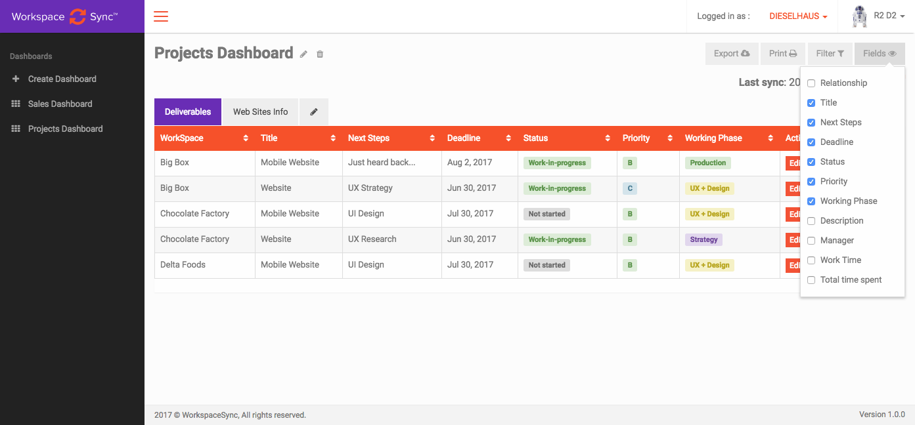Click the Export button
This screenshot has height=425, width=915.
pos(731,54)
